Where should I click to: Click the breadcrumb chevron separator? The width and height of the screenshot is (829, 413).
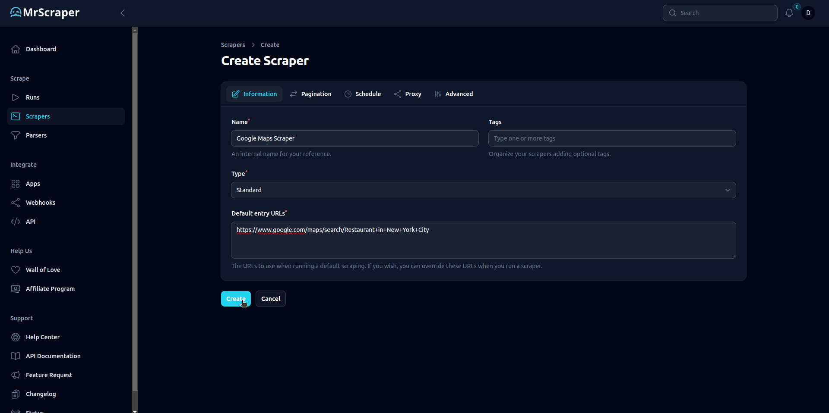point(253,45)
